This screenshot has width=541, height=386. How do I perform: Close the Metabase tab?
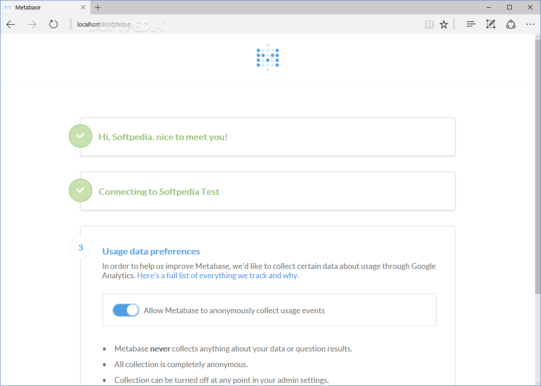83,7
